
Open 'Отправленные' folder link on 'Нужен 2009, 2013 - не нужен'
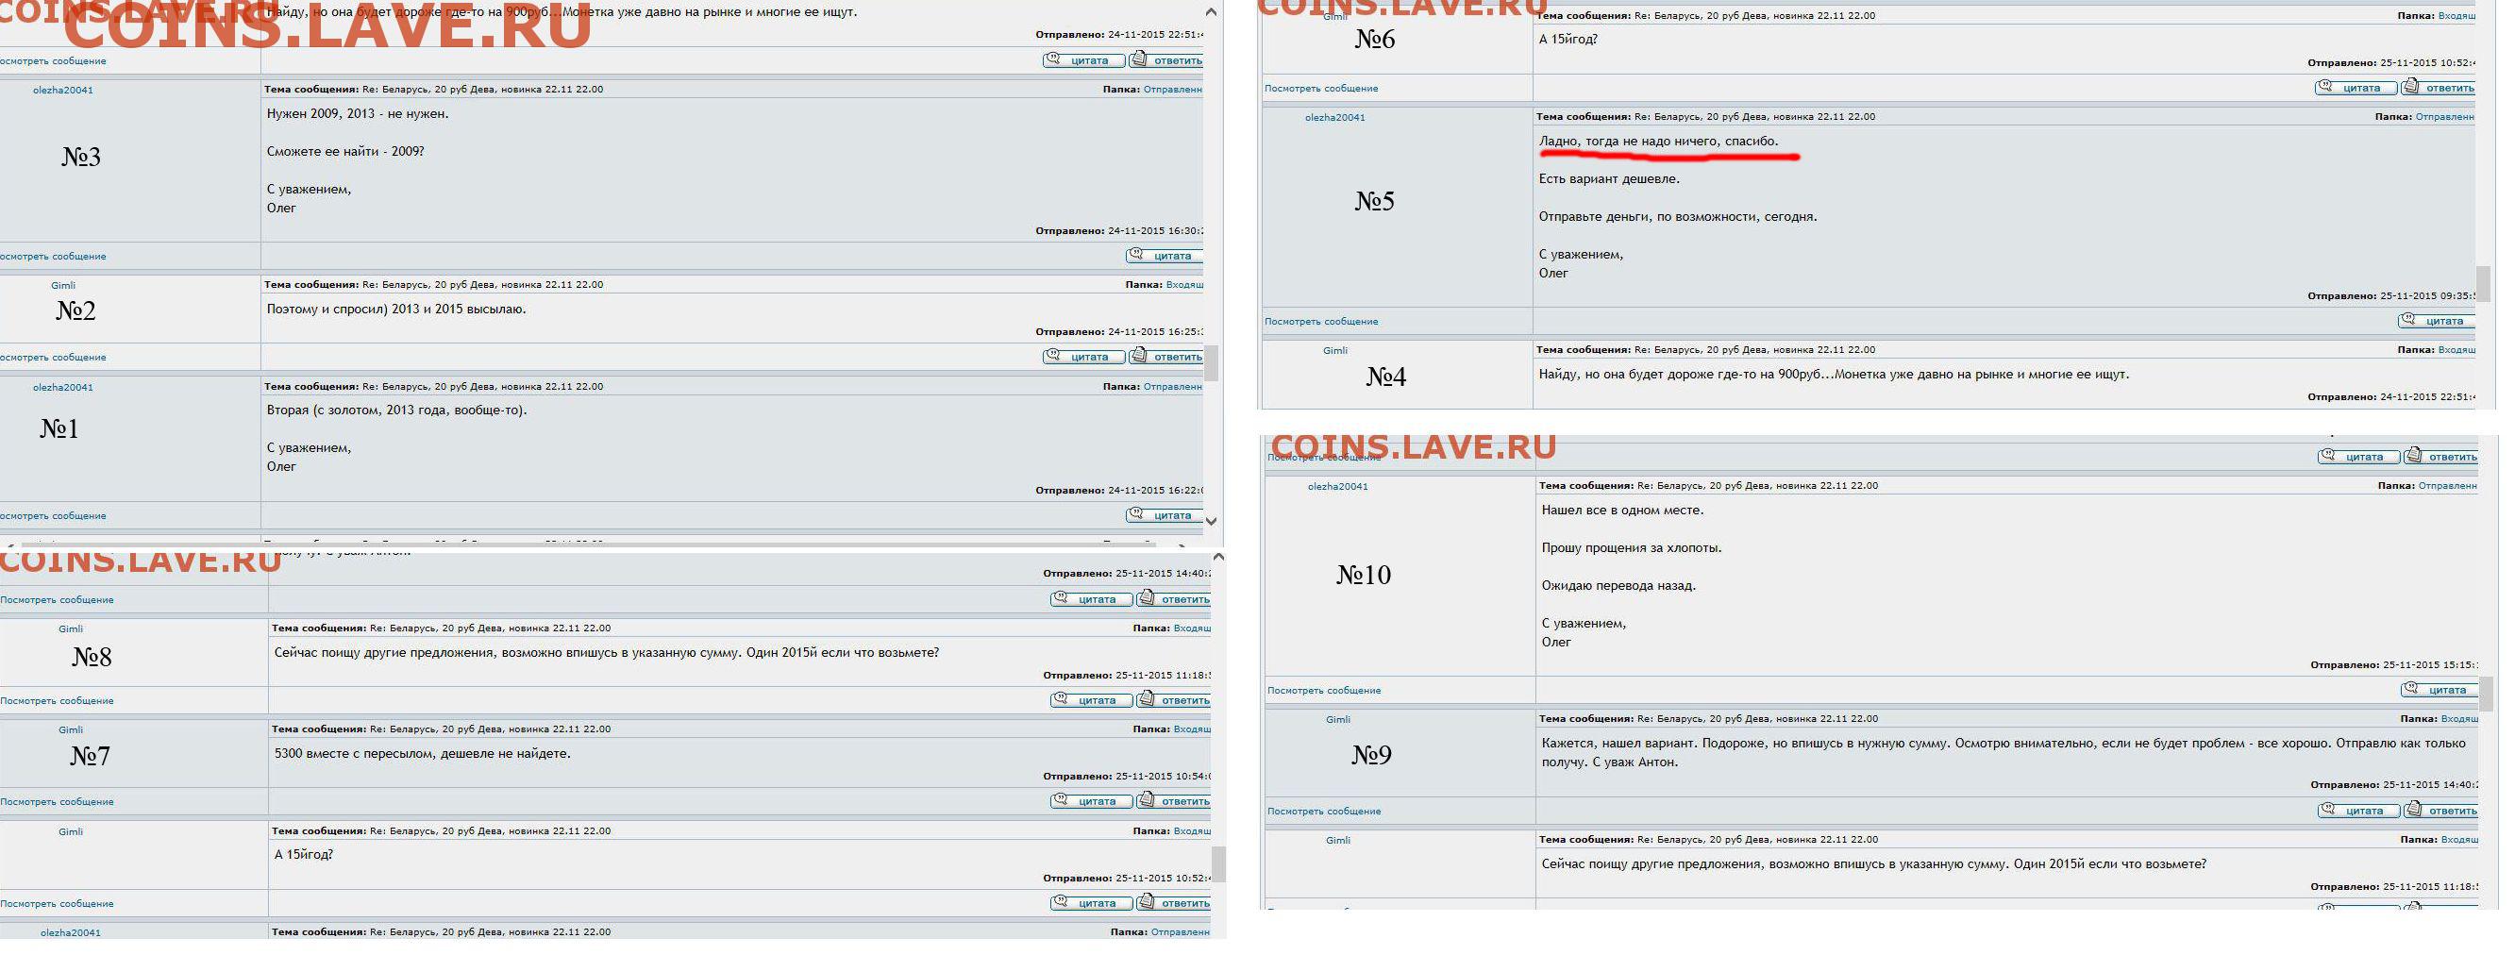[1174, 90]
